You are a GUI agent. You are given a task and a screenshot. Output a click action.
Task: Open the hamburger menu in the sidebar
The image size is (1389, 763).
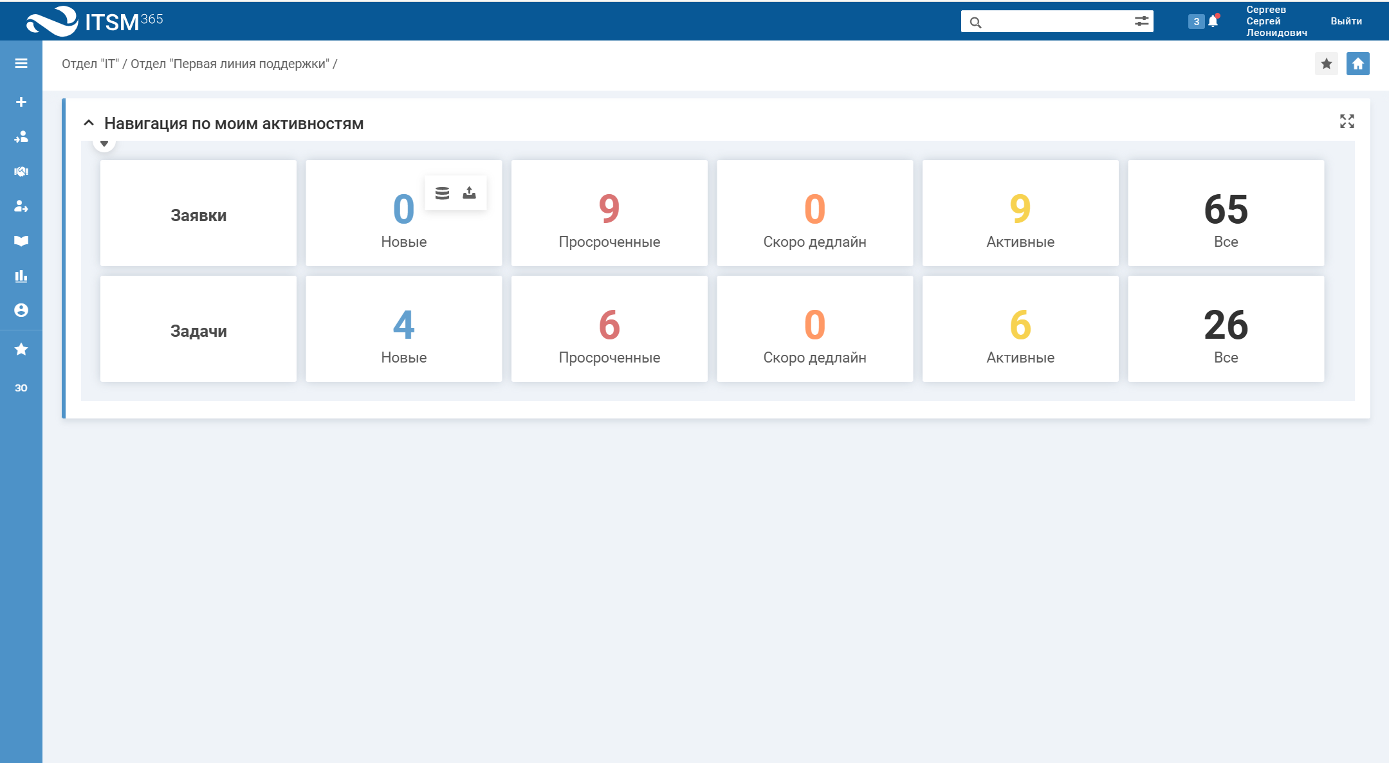21,63
